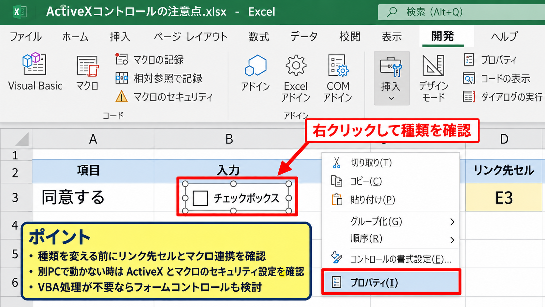Start マクロの記録
The width and height of the screenshot is (545, 307).
(150, 60)
